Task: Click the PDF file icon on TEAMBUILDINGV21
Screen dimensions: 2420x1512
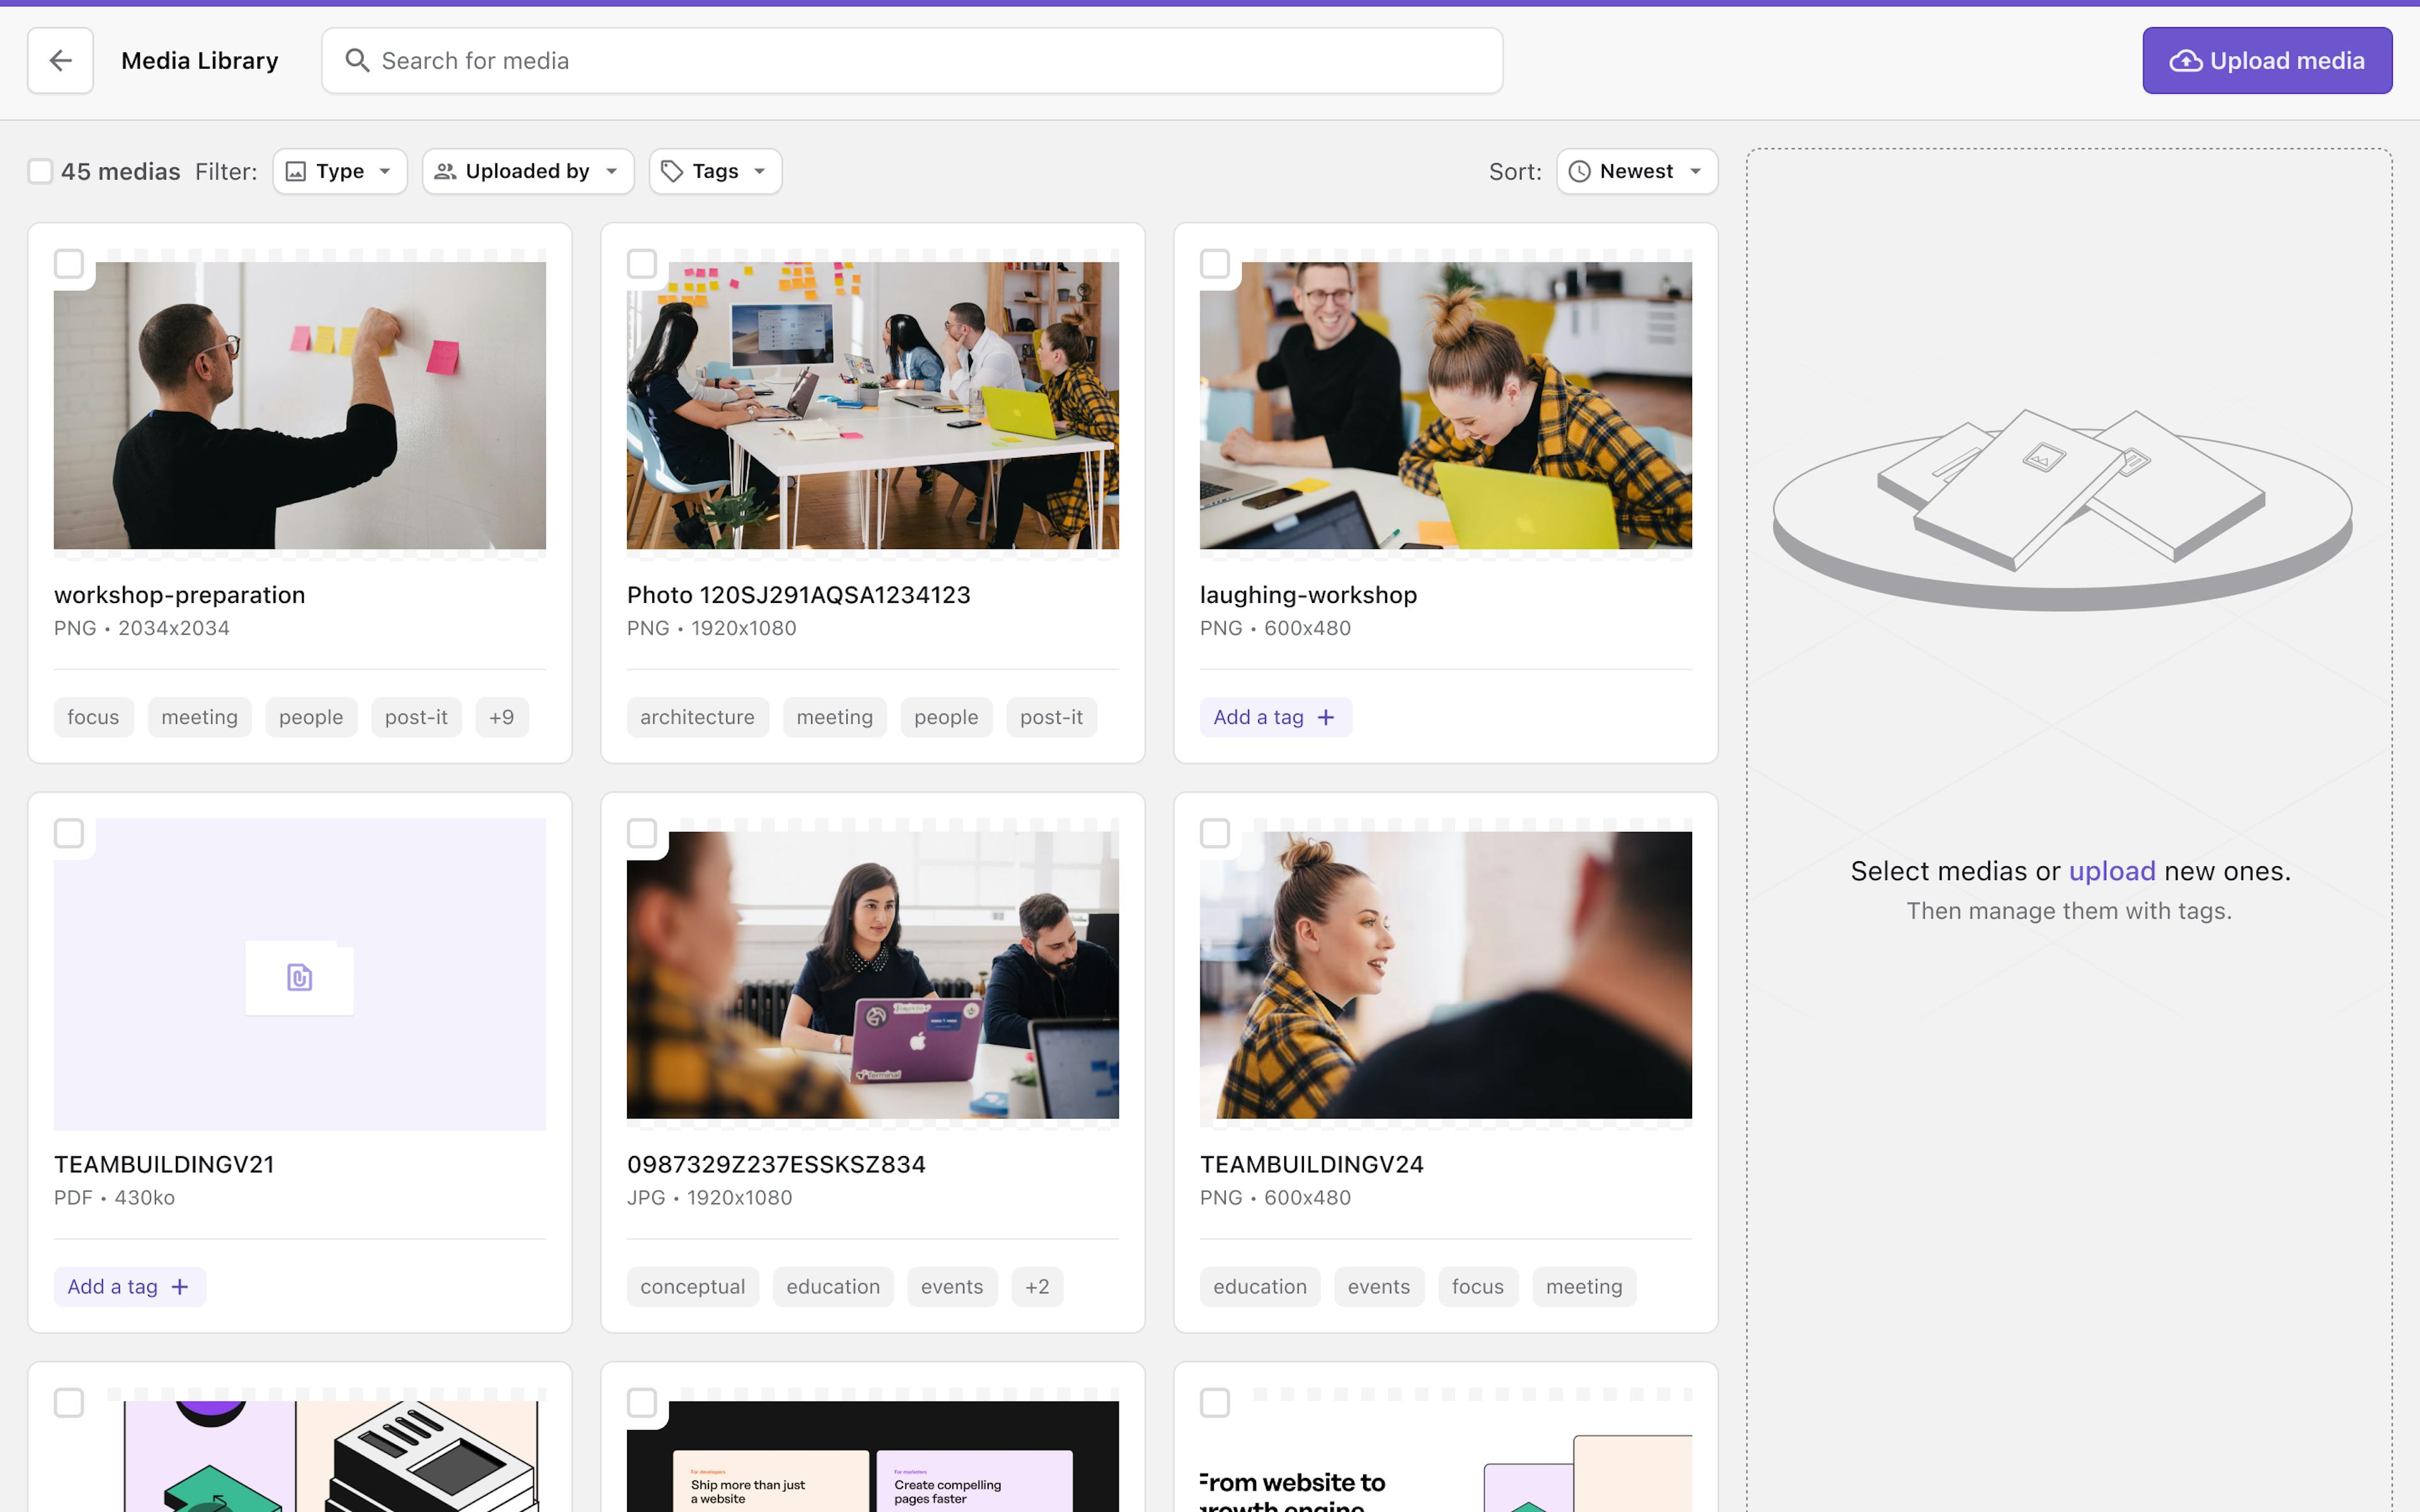Action: tap(299, 977)
